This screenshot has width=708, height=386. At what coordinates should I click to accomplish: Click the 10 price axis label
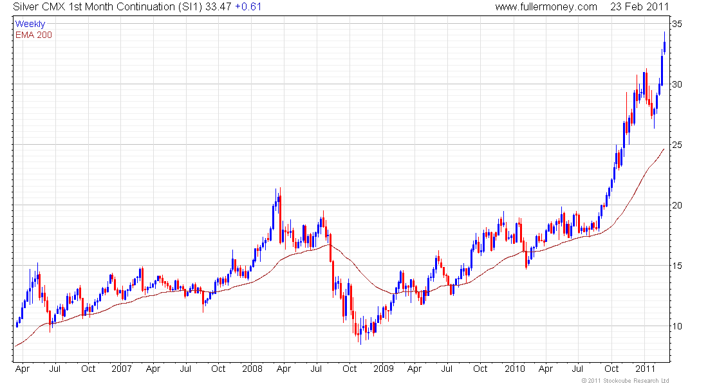[x=677, y=326]
